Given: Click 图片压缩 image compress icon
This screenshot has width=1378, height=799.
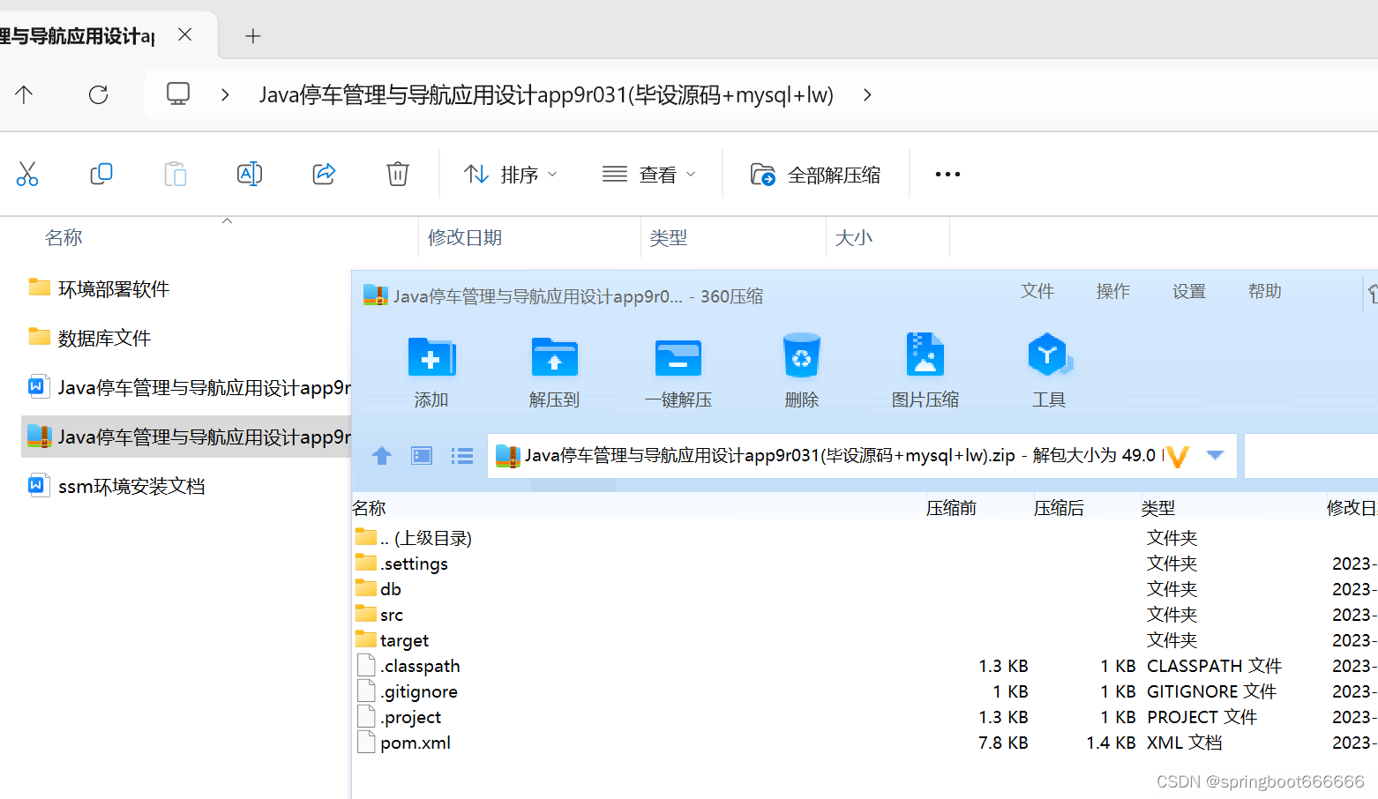Looking at the screenshot, I should tap(925, 370).
